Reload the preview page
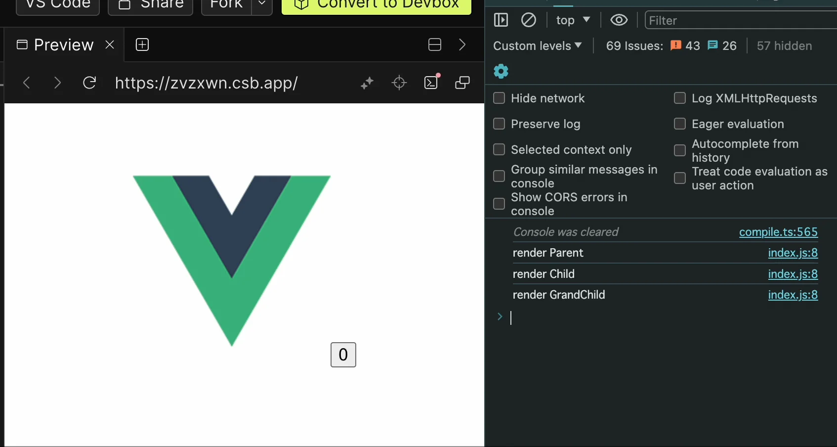This screenshot has height=447, width=837. [89, 83]
